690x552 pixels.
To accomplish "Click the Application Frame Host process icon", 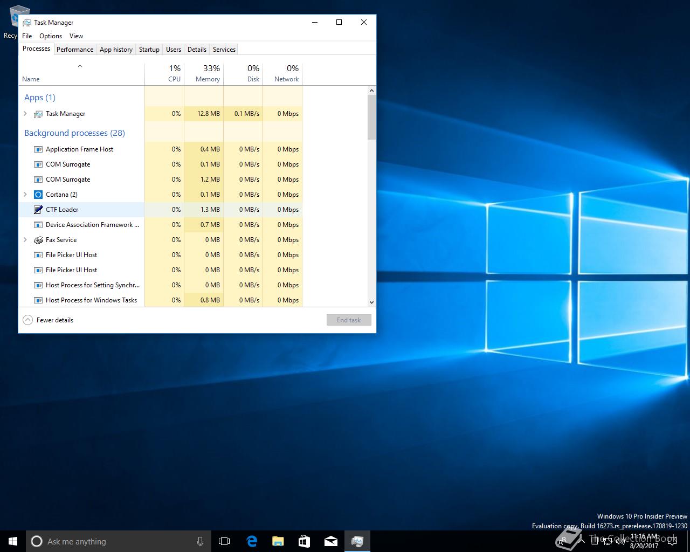I will [x=38, y=149].
